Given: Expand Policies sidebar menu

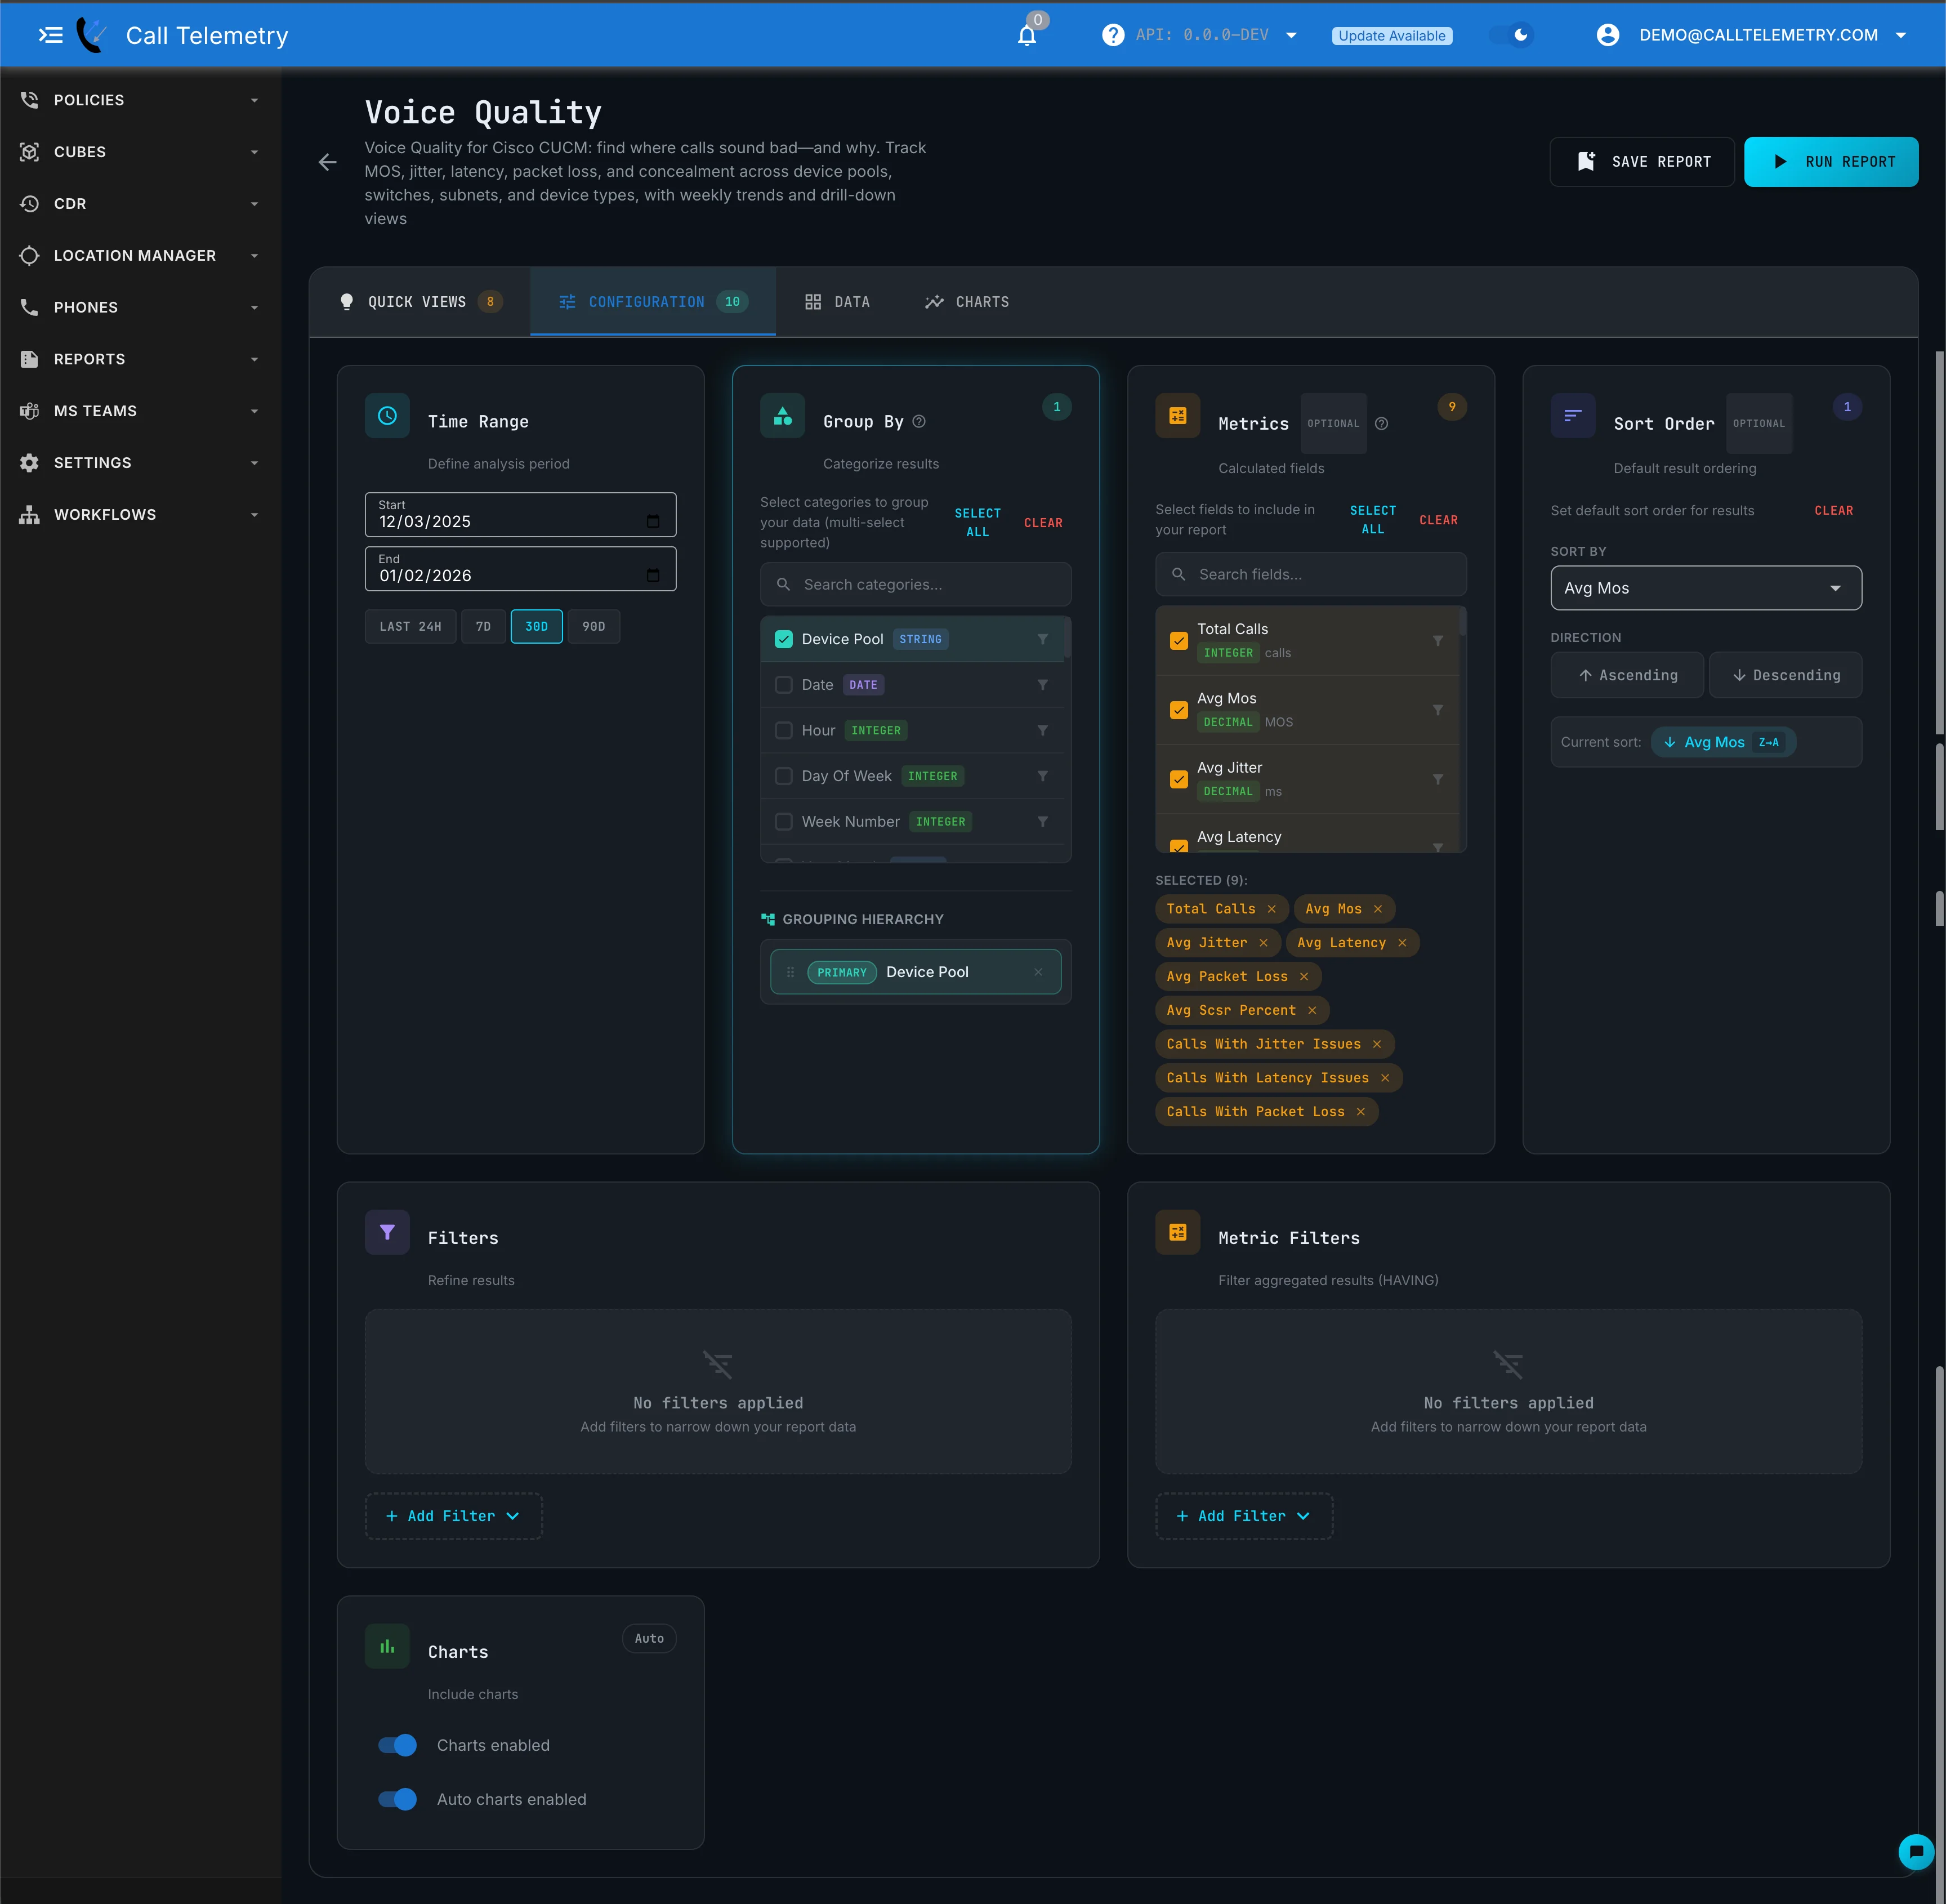Looking at the screenshot, I should pyautogui.click(x=140, y=100).
